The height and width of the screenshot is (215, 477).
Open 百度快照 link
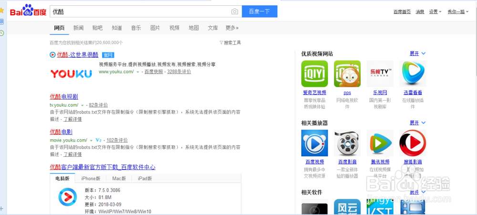(x=154, y=72)
